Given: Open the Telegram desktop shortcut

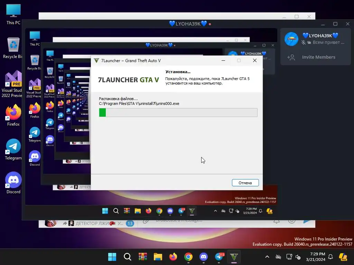Looking at the screenshot, I should 13,149.
